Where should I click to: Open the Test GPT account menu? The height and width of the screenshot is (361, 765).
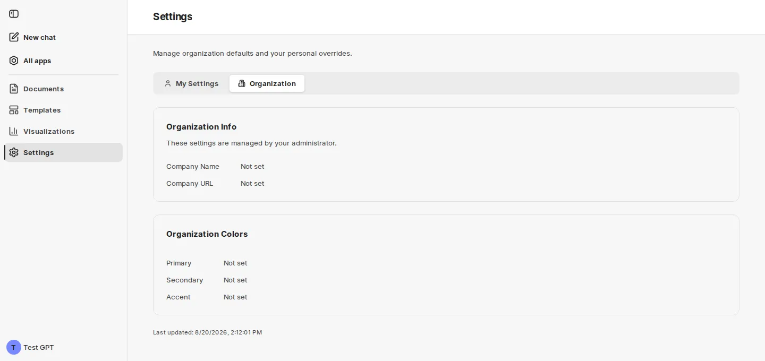point(30,347)
